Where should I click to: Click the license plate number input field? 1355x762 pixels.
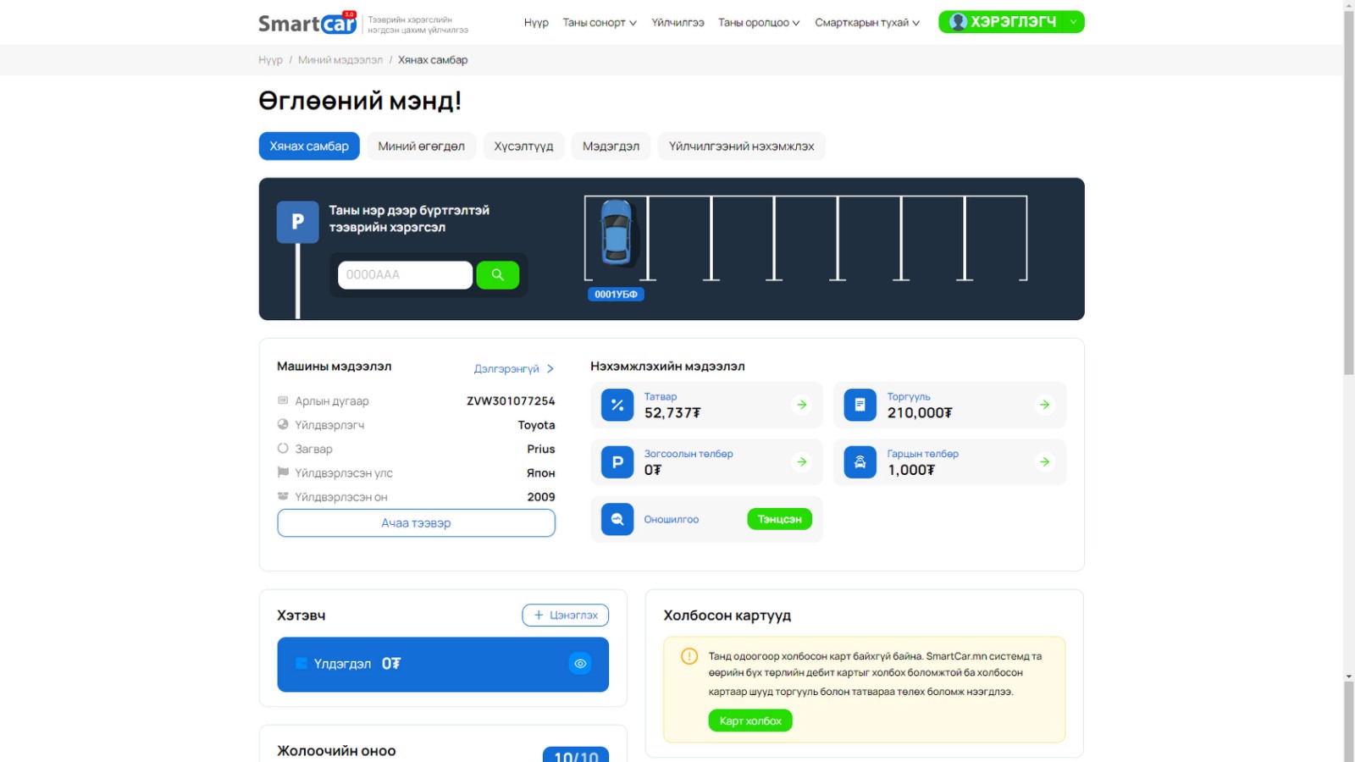click(x=405, y=275)
